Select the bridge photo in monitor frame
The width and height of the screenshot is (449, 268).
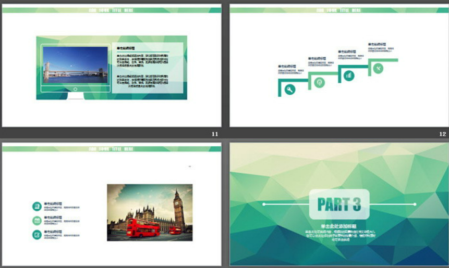(75, 65)
